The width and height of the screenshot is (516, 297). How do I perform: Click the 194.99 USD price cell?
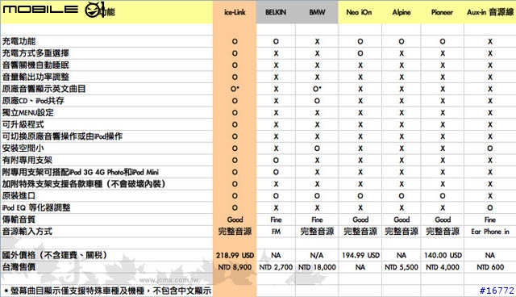point(360,255)
